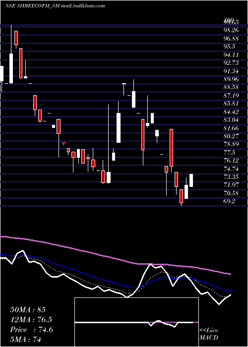Click the NSE SHREEOSFM_SM chart title

point(55,6)
